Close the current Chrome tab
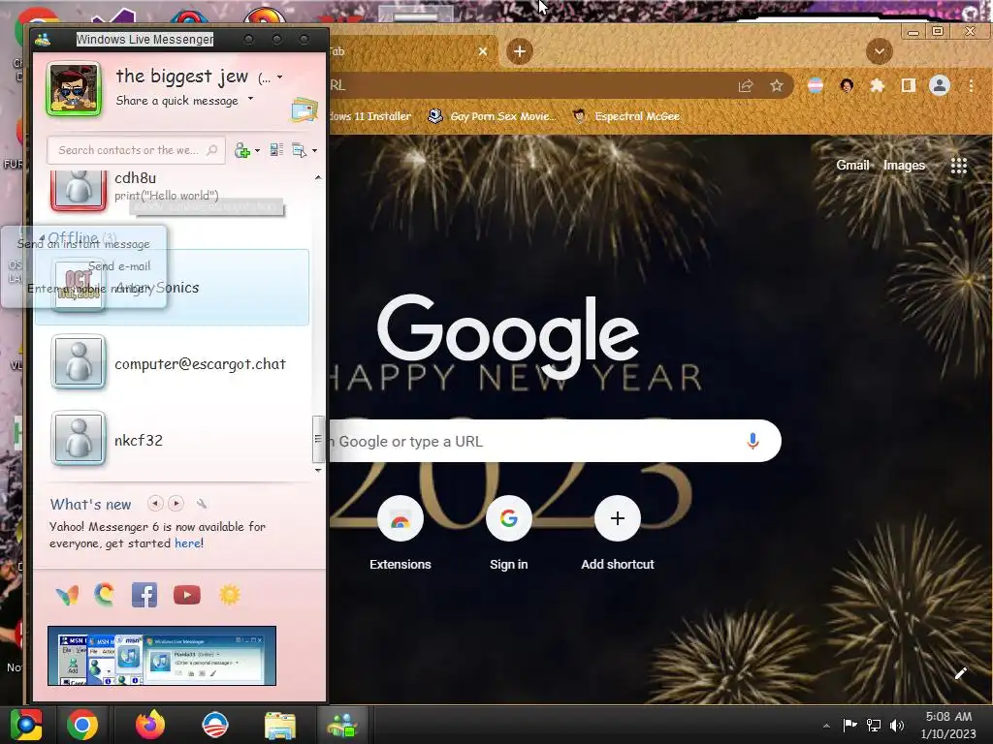 point(483,51)
